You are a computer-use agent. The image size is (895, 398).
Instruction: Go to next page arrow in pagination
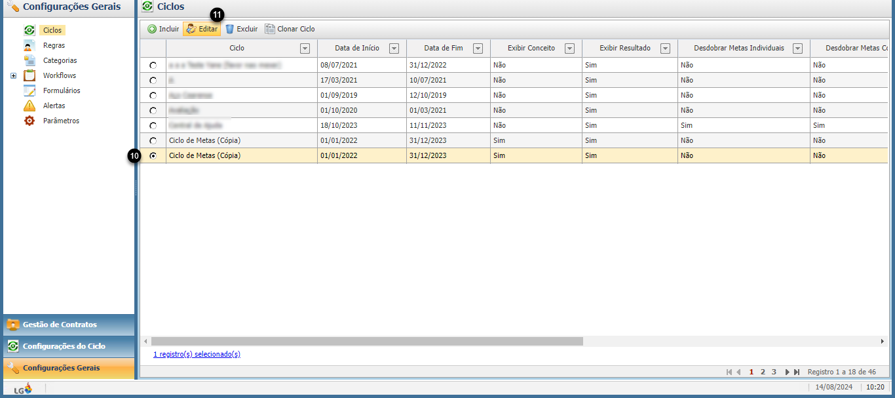pos(787,372)
